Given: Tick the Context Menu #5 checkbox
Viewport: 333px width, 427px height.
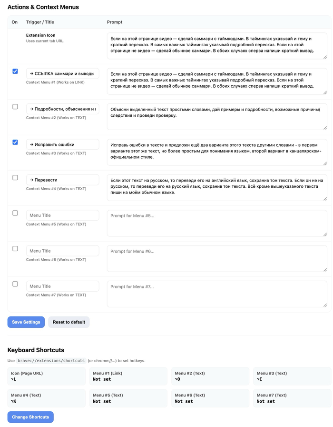Looking at the screenshot, I should click(x=15, y=213).
